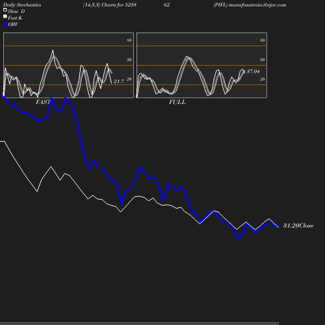Click the '21.7' value in FAST chart

coord(119,81)
